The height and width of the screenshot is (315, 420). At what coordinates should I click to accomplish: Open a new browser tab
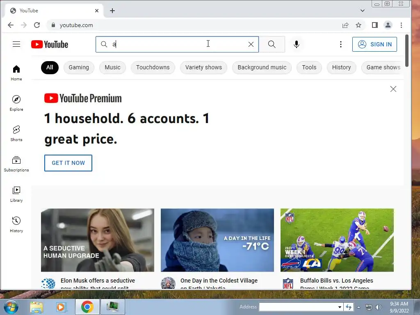[112, 11]
